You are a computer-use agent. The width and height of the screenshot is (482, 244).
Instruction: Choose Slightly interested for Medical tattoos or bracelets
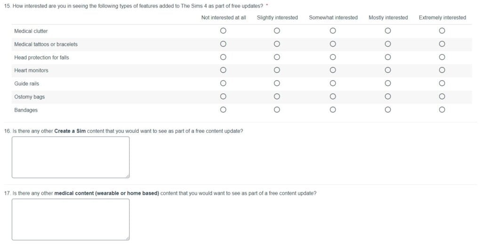277,44
